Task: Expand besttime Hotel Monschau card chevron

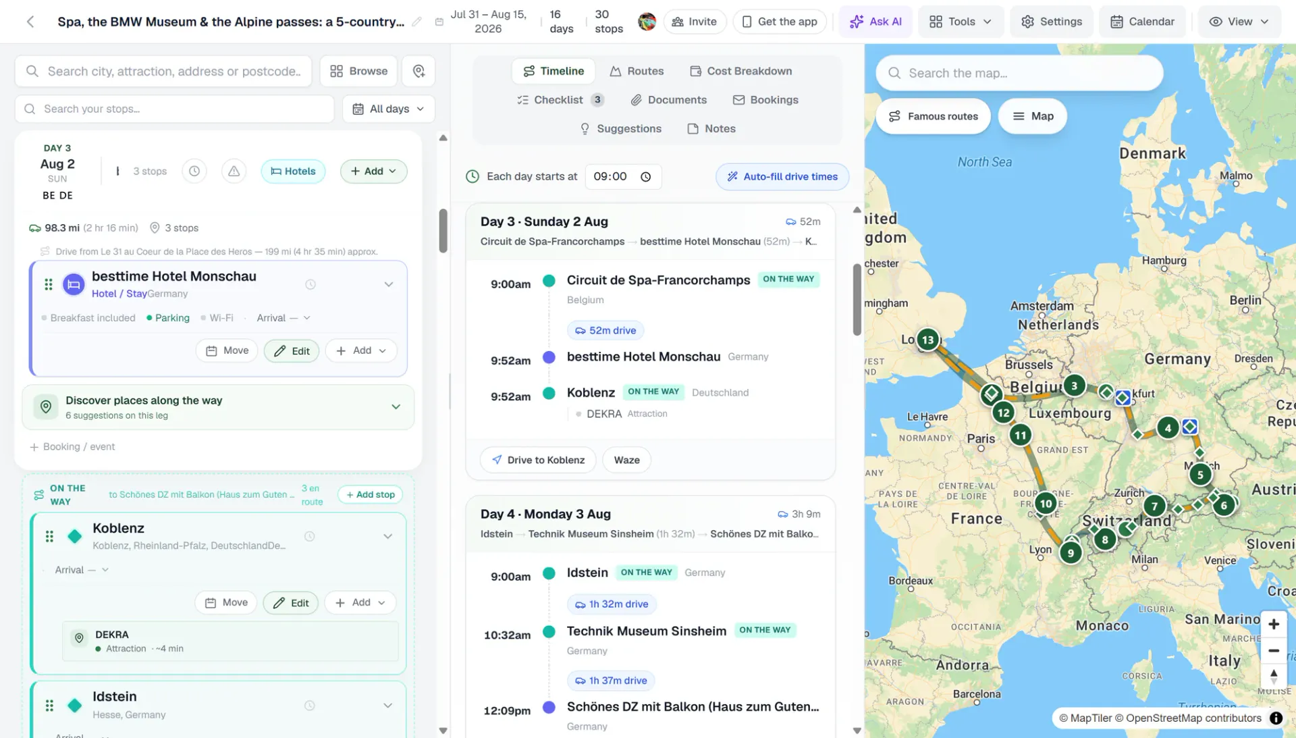Action: point(389,284)
